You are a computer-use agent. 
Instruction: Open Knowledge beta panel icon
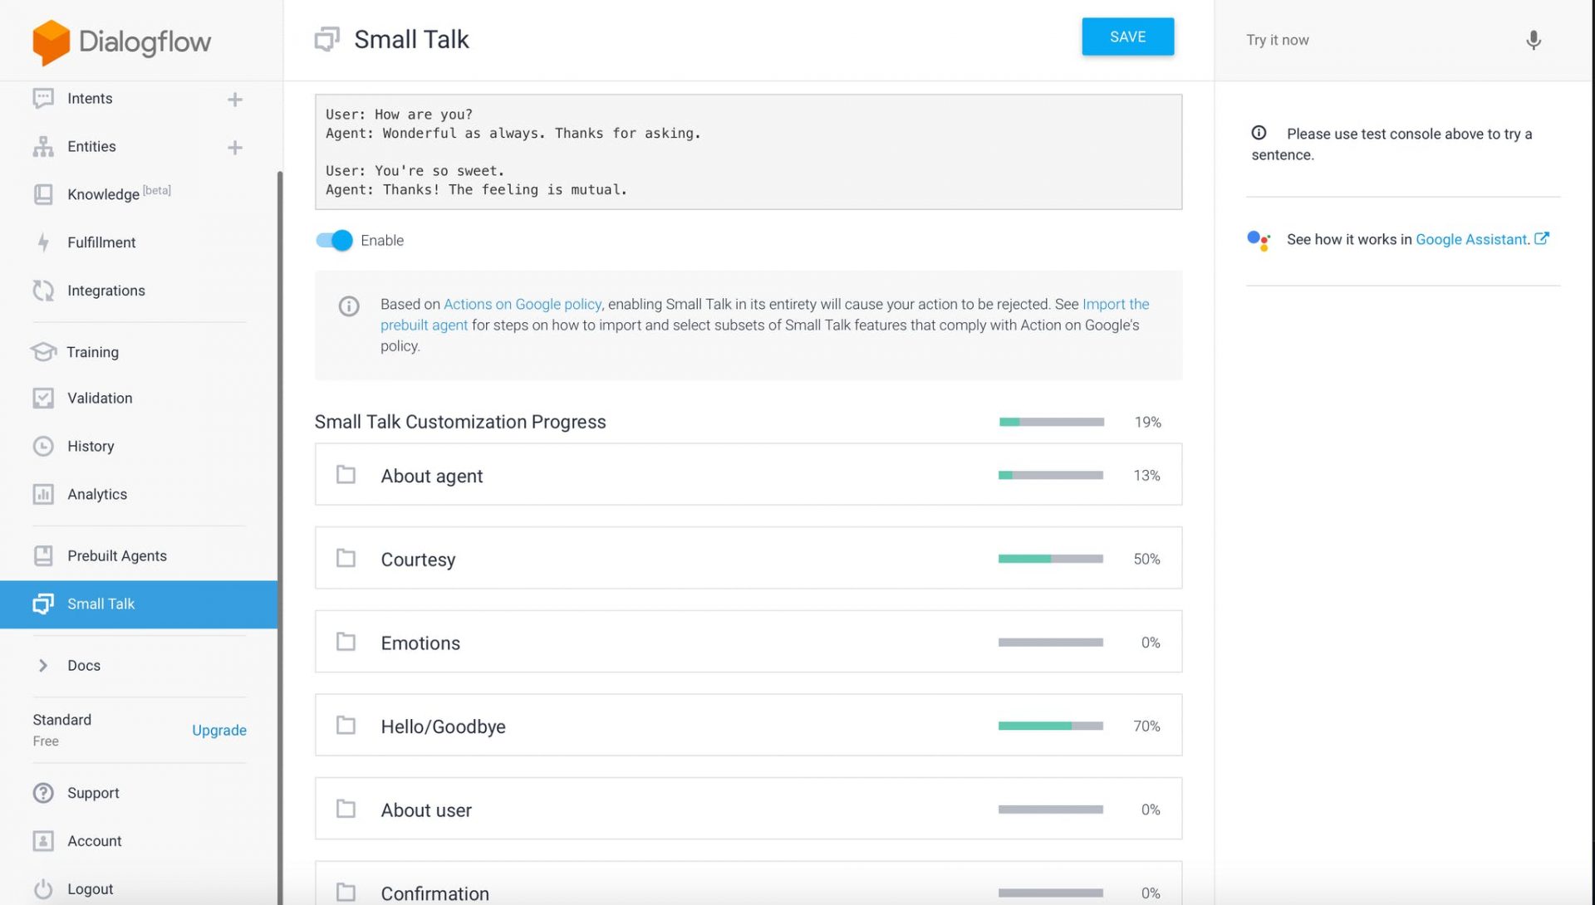pyautogui.click(x=43, y=193)
